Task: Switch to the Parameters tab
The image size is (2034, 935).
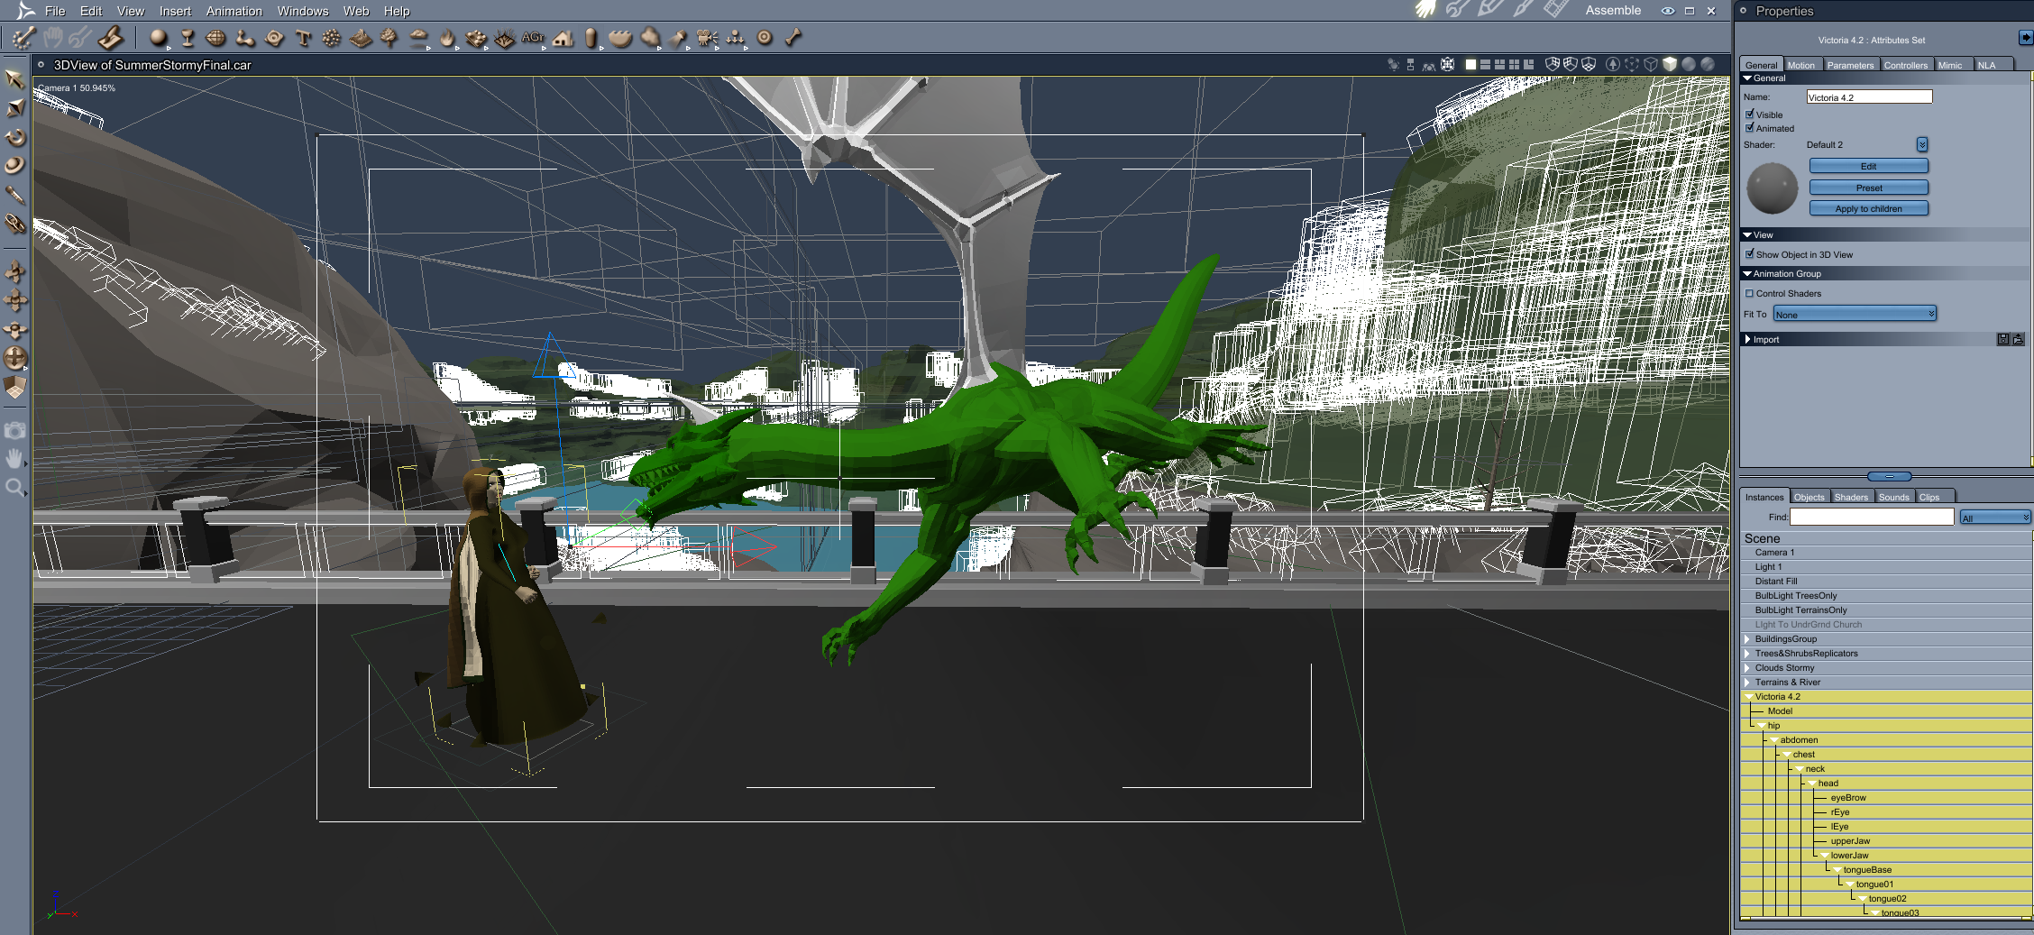Action: click(x=1850, y=65)
